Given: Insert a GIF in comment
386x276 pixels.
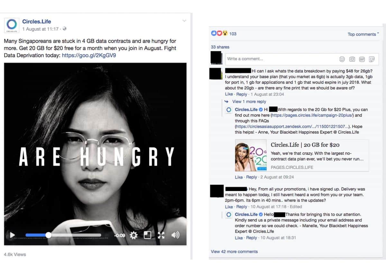Looking at the screenshot, I should click(x=362, y=59).
